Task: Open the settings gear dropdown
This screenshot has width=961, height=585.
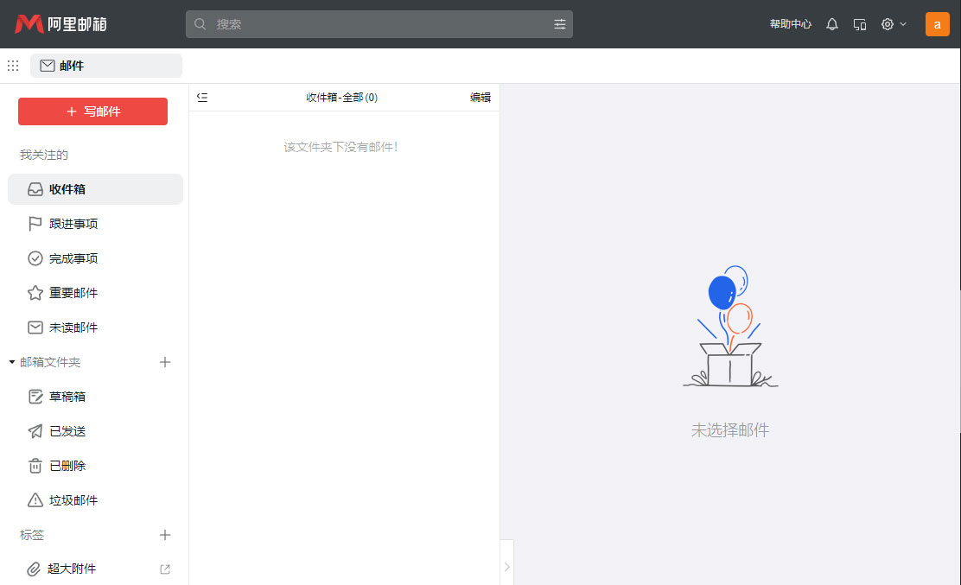Action: (894, 23)
